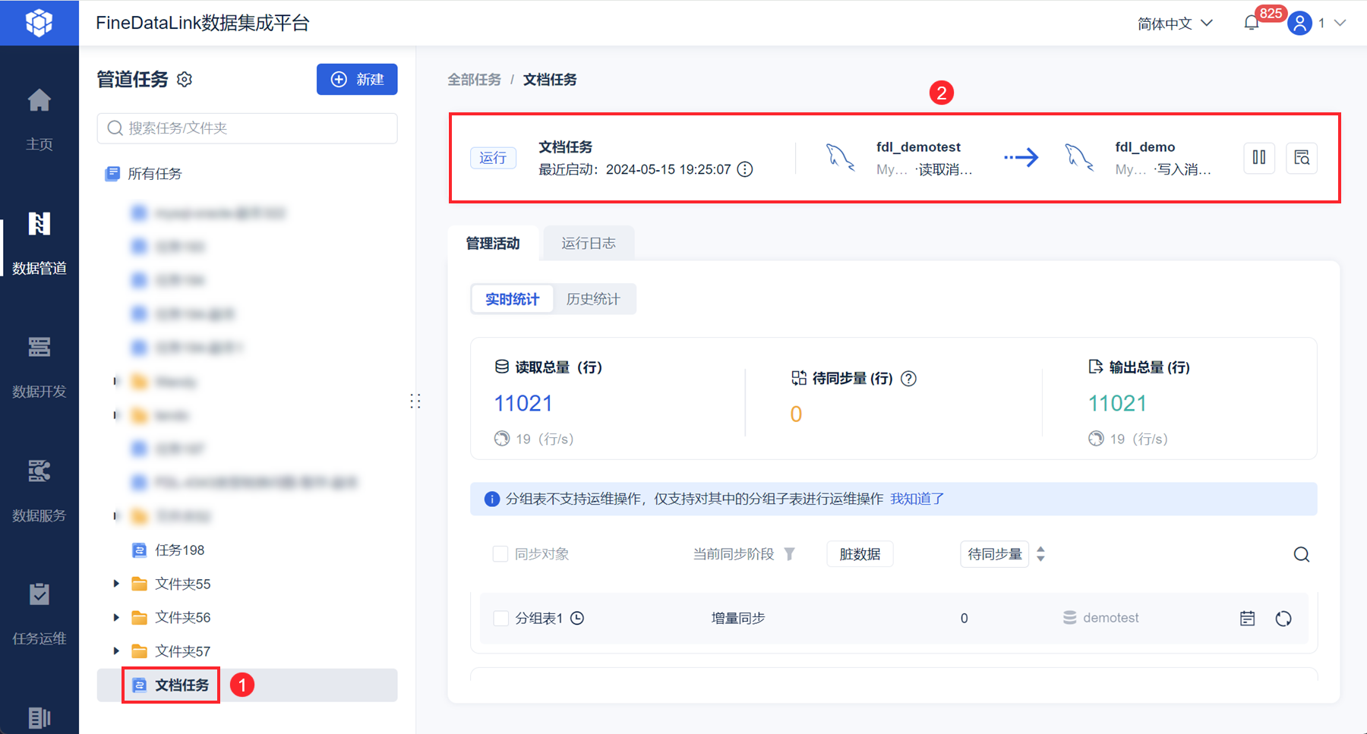Click the notification bell icon
This screenshot has height=734, width=1367.
(1252, 24)
